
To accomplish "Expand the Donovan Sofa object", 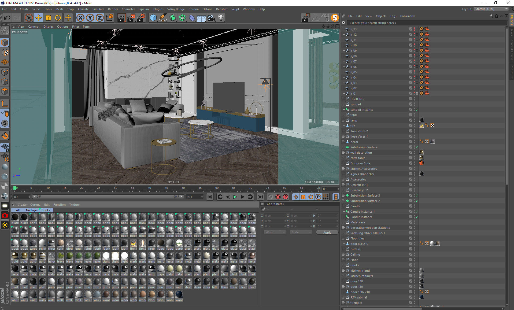I will pyautogui.click(x=343, y=163).
